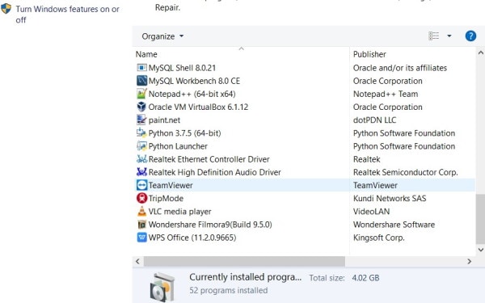Viewport: 485px width, 303px height.
Task: Click the vertical scrollbar down arrow
Action: pyautogui.click(x=480, y=250)
